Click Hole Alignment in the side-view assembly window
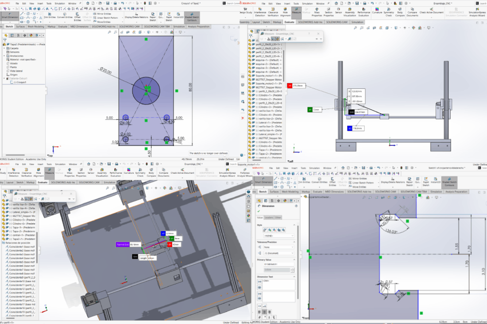The width and height of the screenshot is (487, 324). (x=286, y=13)
